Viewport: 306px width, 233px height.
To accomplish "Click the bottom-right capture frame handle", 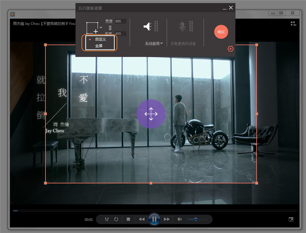I will (257, 183).
